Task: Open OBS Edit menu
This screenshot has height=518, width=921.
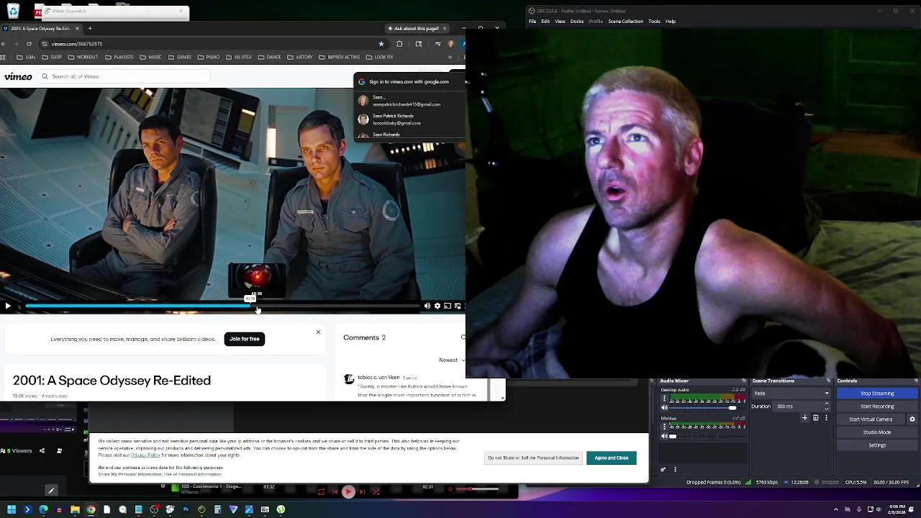Action: pyautogui.click(x=545, y=22)
